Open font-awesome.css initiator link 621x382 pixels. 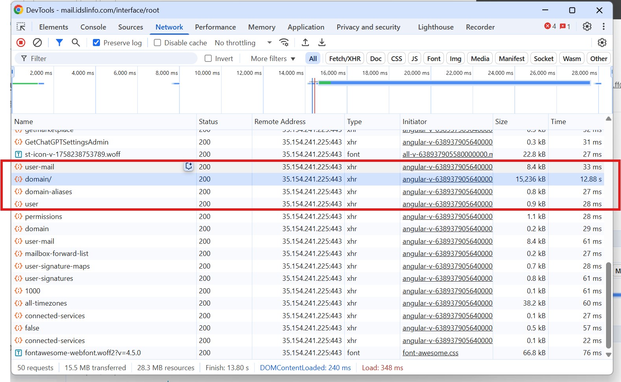point(430,353)
